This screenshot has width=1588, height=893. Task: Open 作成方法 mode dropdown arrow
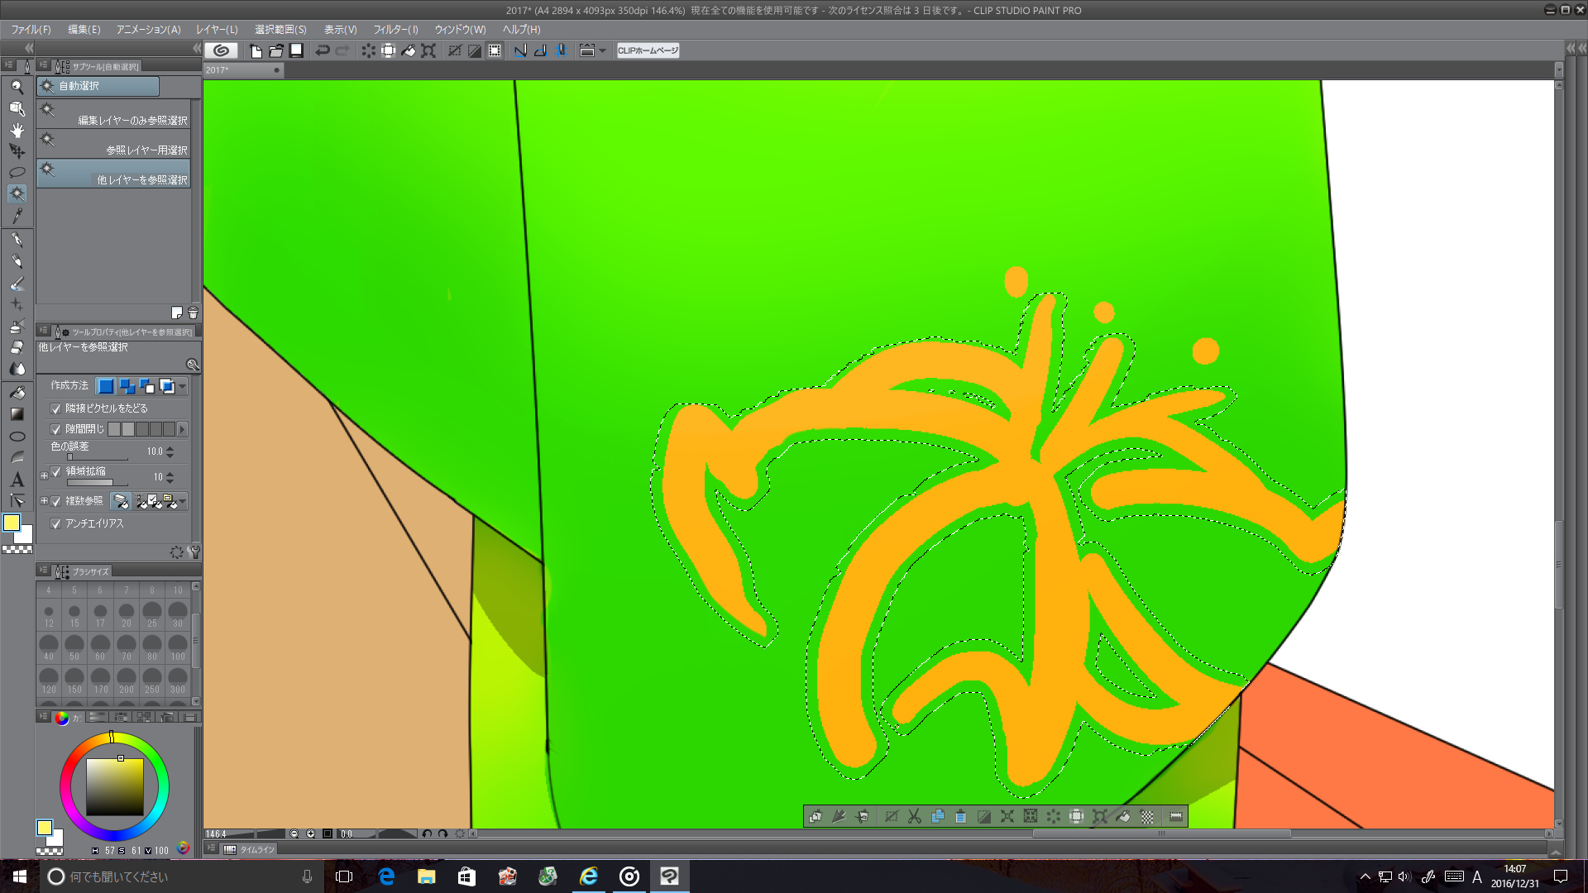click(183, 386)
